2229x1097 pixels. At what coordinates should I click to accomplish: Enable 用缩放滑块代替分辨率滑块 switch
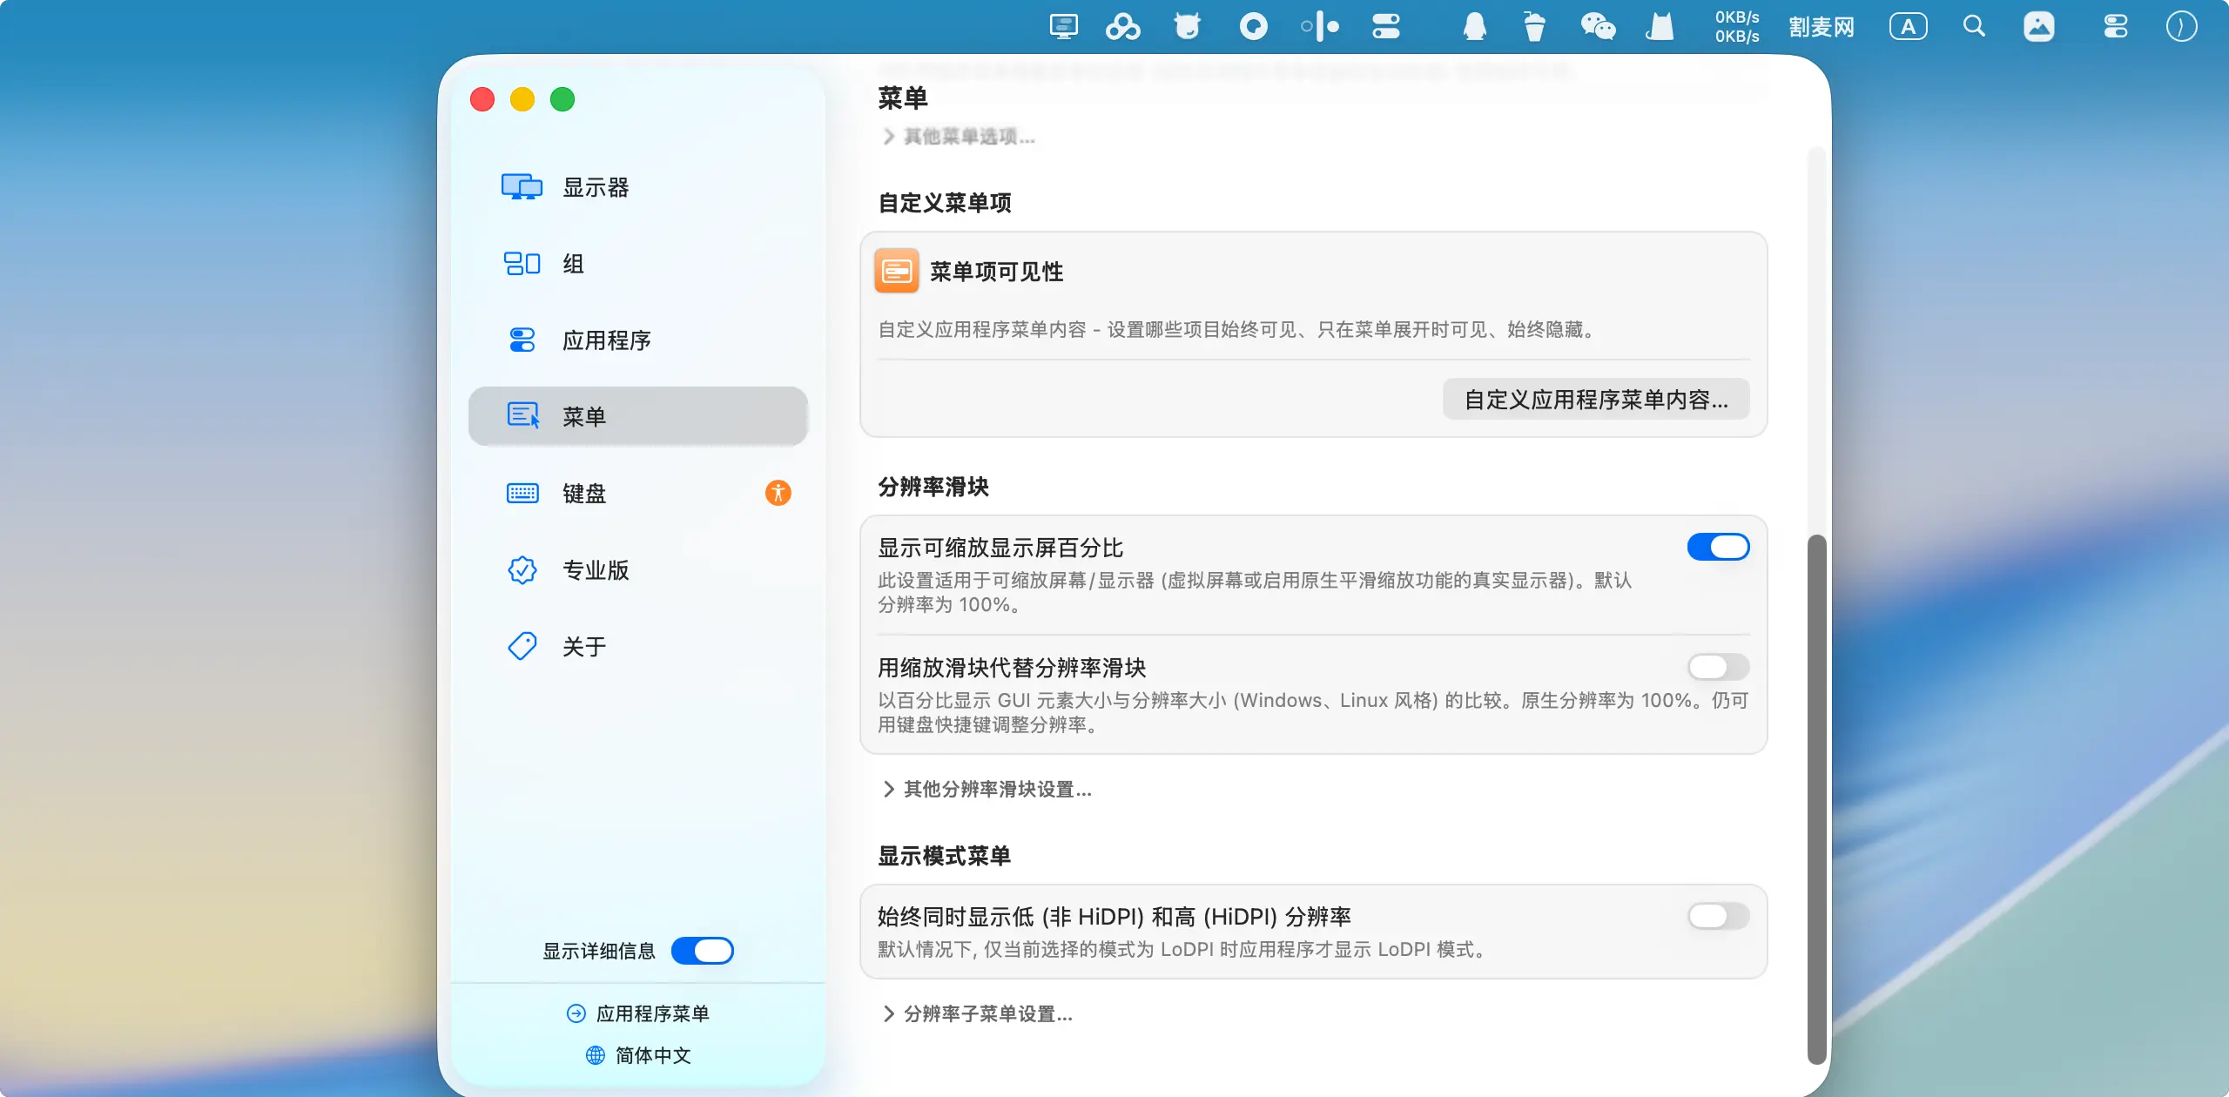coord(1717,667)
